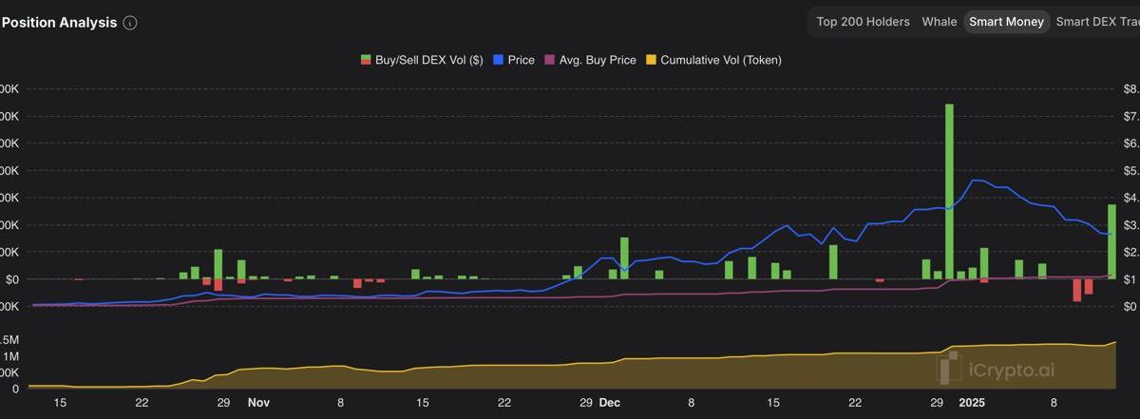Click the blue price line peak near 2025

(x=975, y=181)
